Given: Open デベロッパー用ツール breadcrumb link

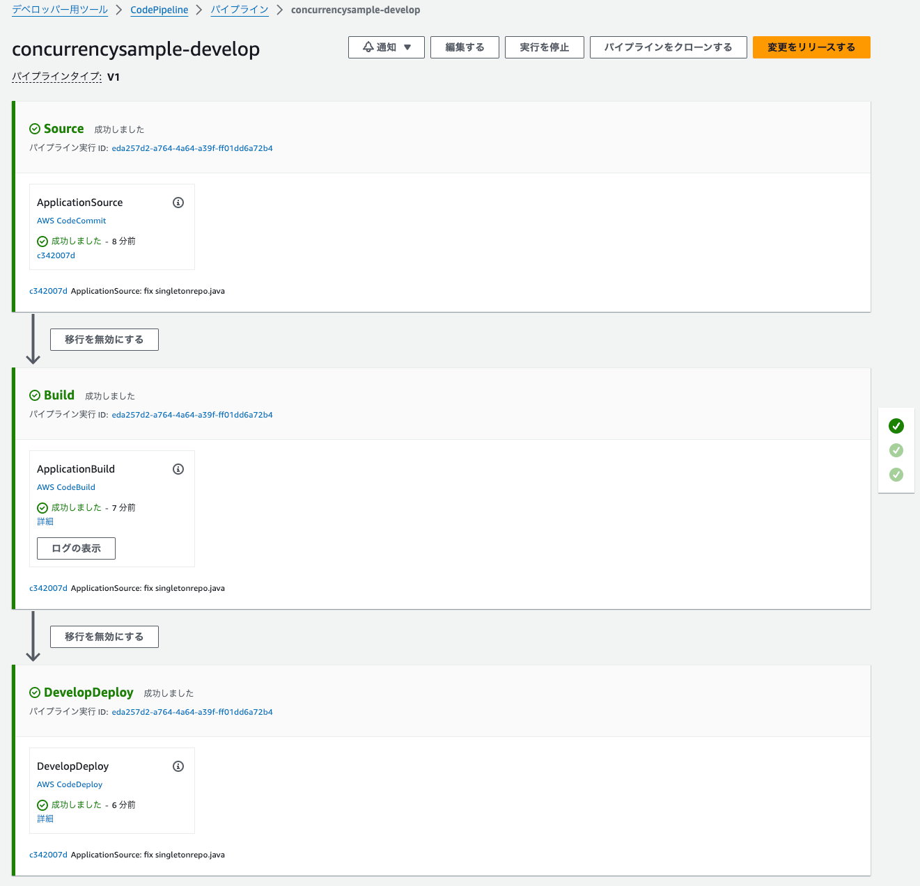Looking at the screenshot, I should click(60, 10).
